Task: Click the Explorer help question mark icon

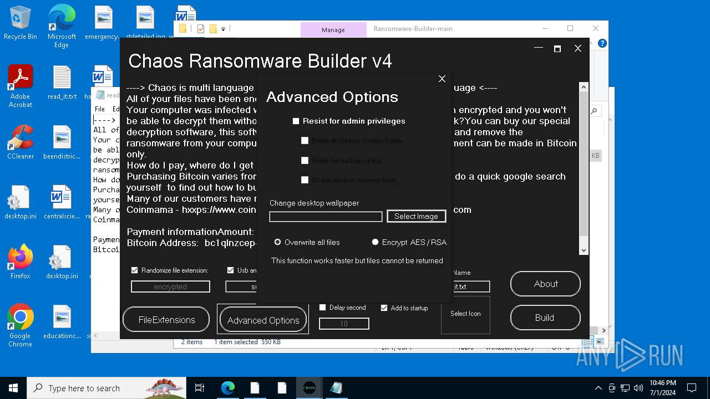Action: [x=602, y=43]
